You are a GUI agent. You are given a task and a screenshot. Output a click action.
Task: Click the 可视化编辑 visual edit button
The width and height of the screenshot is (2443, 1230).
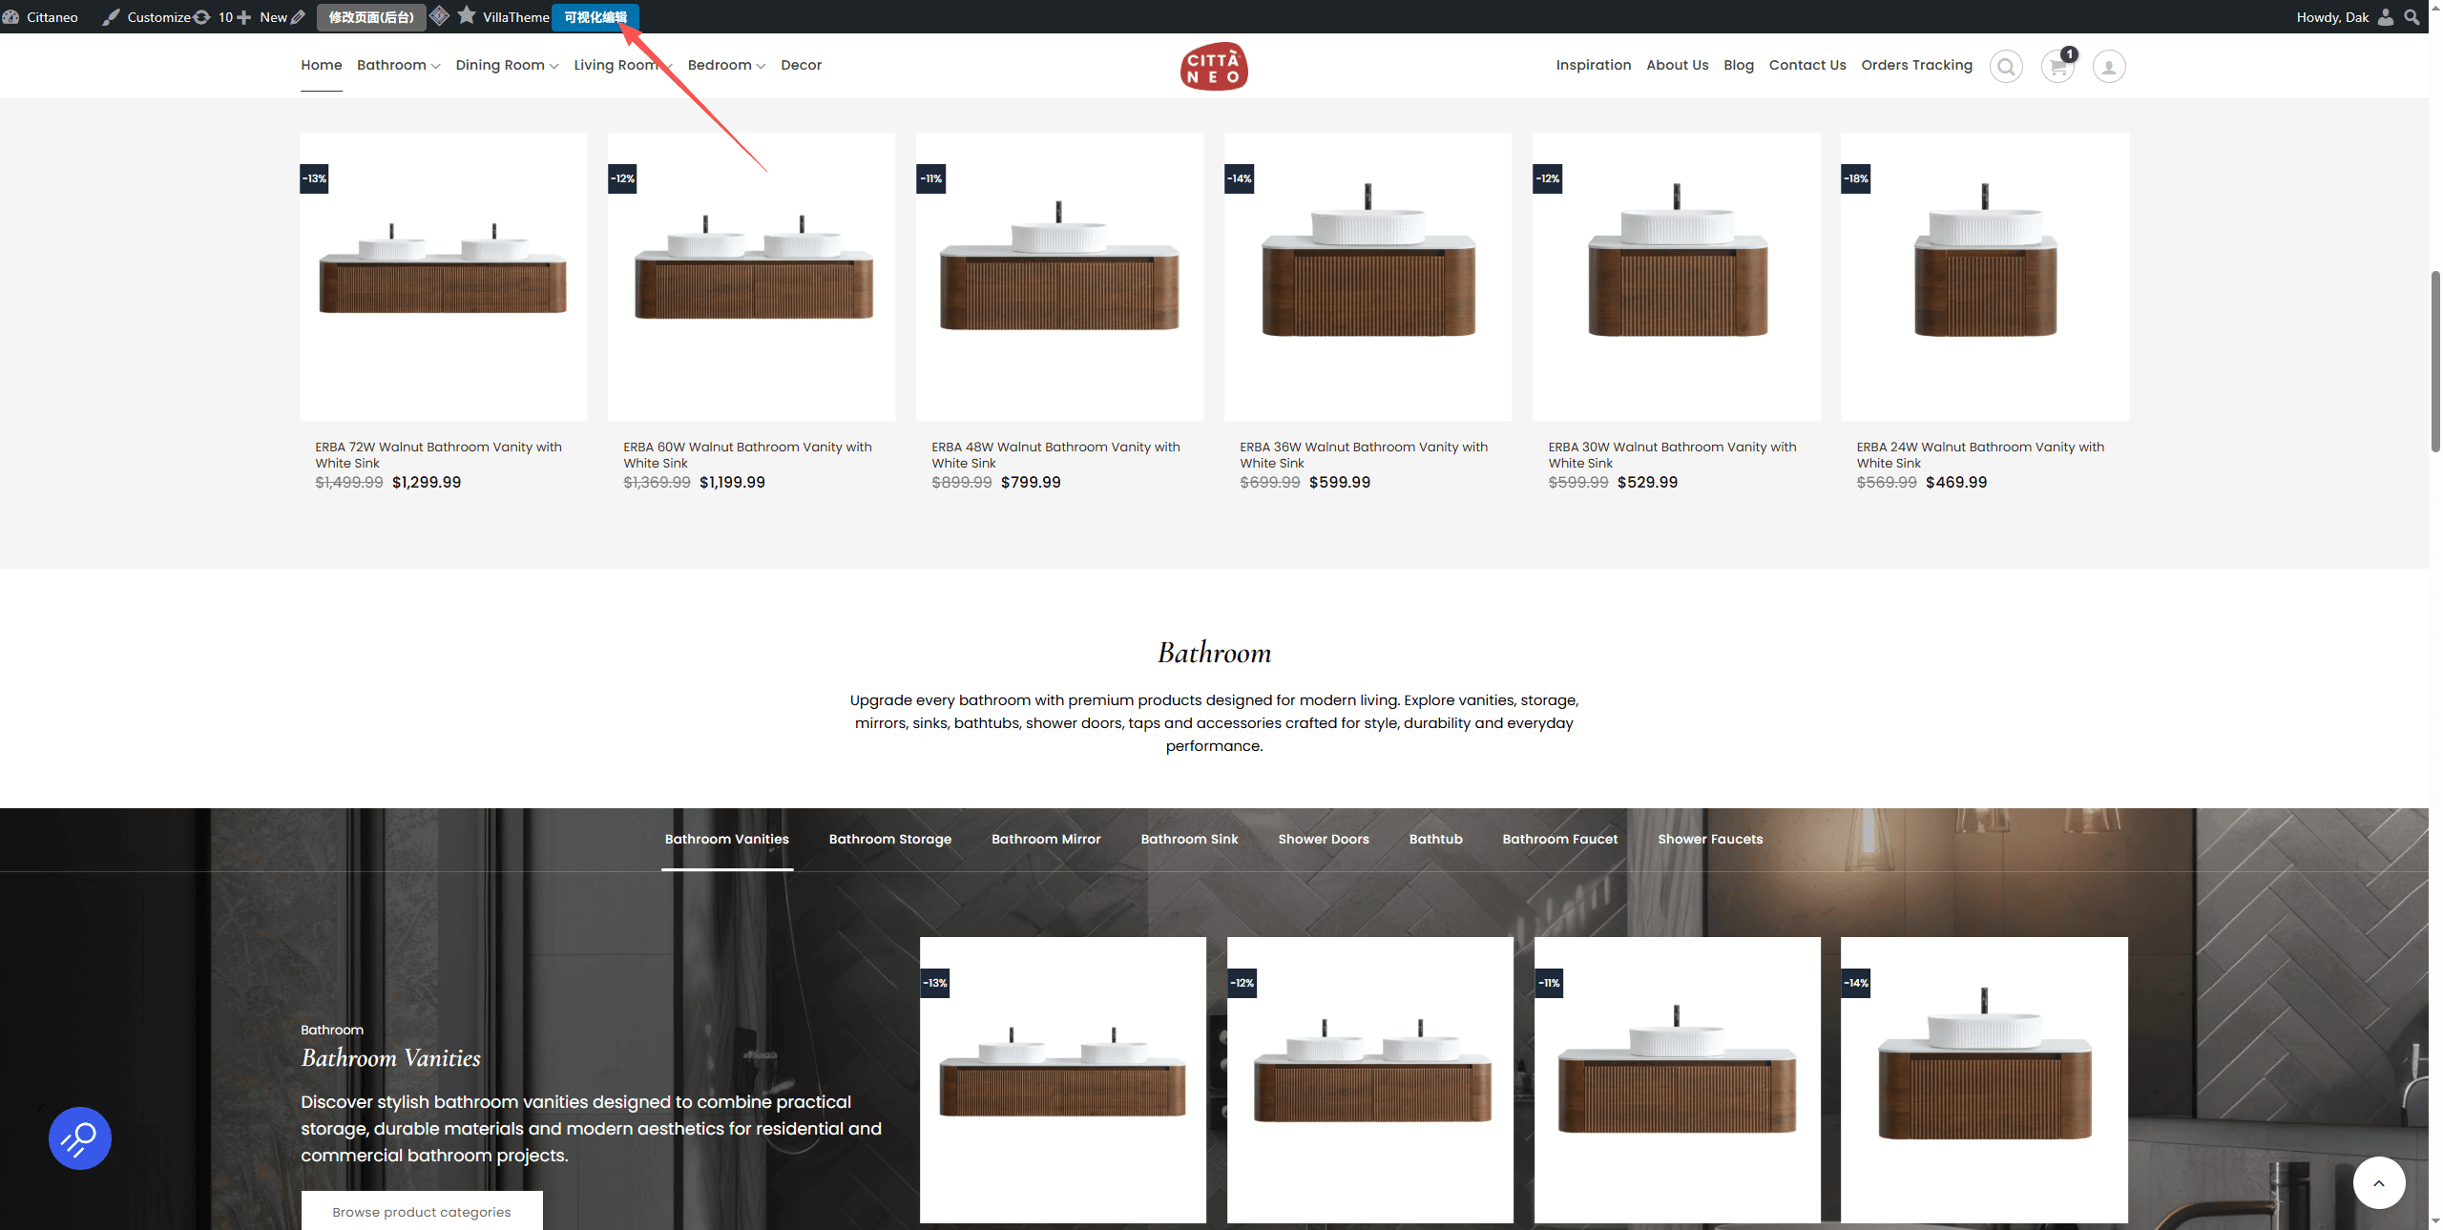tap(595, 17)
